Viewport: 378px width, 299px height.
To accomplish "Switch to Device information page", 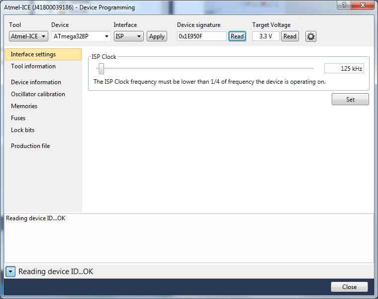I will pyautogui.click(x=36, y=82).
